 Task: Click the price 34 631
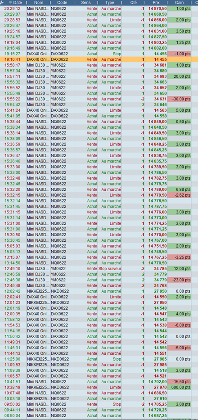click(161, 99)
